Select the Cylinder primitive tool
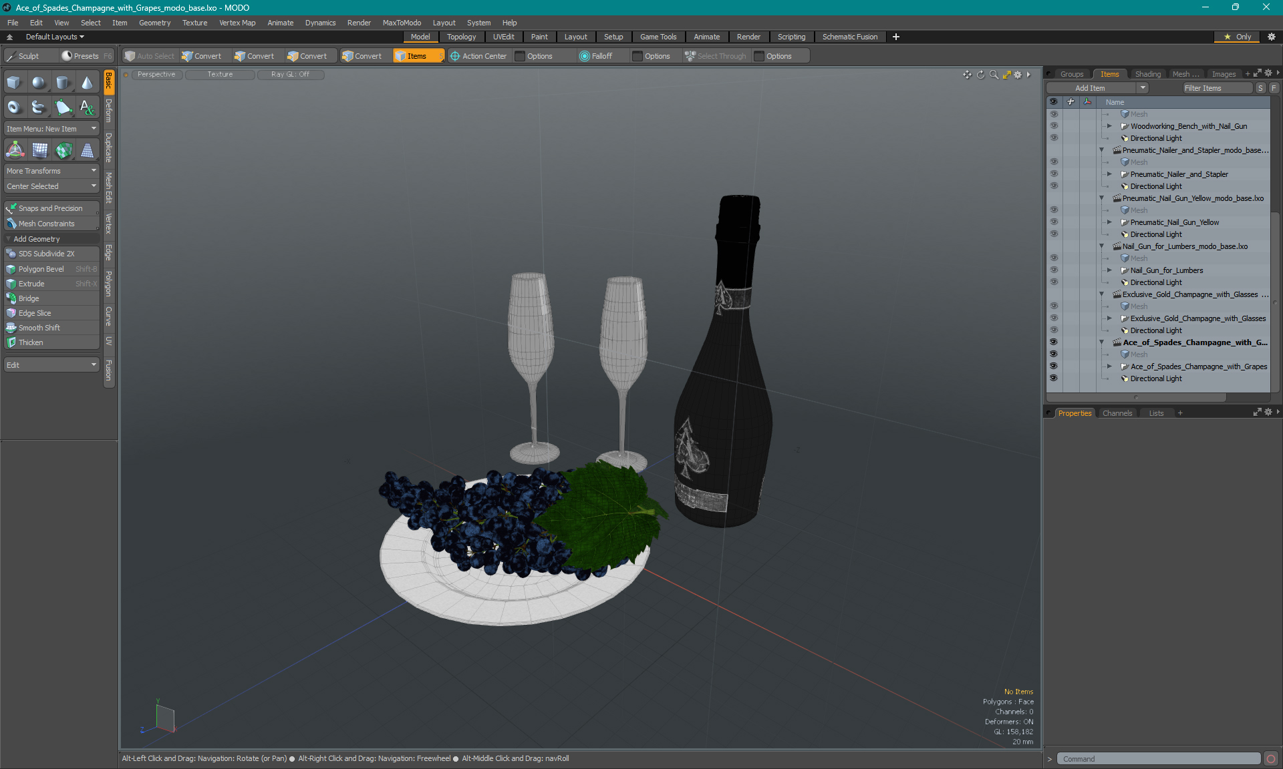Image resolution: width=1283 pixels, height=769 pixels. click(63, 83)
